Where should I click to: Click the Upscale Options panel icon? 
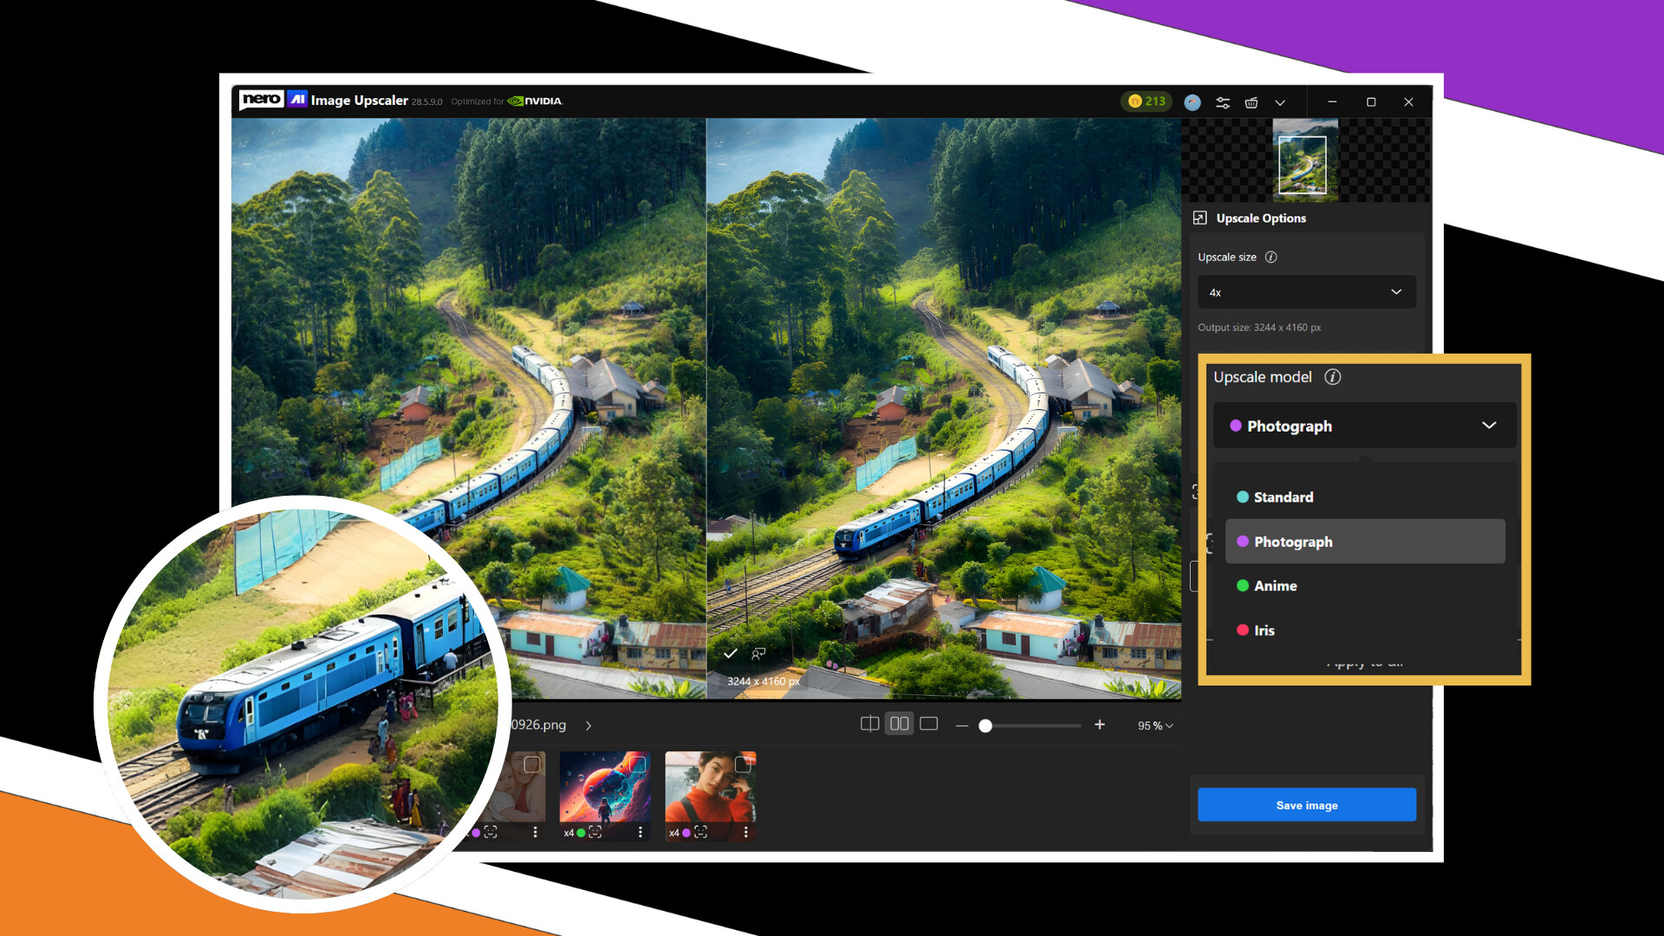(x=1201, y=218)
